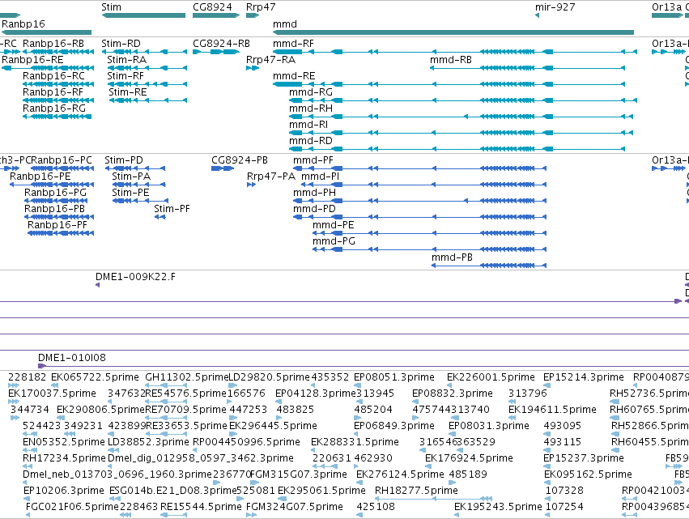Select insertion EP04128.3prime
689x519 pixels.
point(279,402)
